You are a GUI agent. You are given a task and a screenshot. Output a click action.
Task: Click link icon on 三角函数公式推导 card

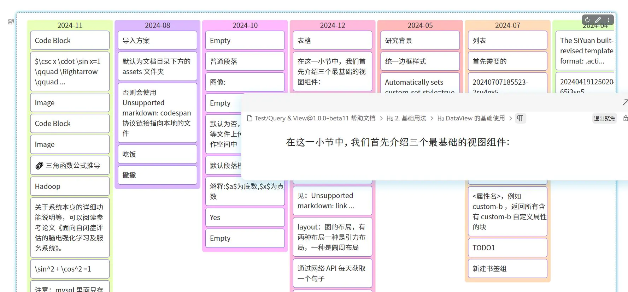40,166
